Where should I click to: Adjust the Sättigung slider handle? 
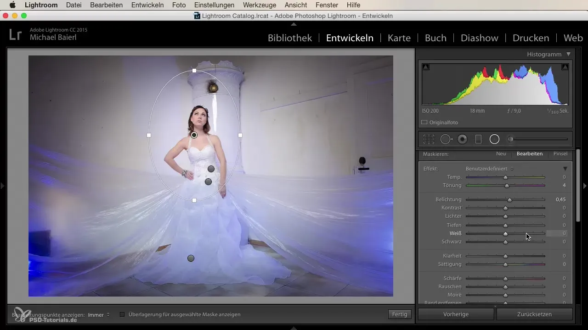click(505, 264)
